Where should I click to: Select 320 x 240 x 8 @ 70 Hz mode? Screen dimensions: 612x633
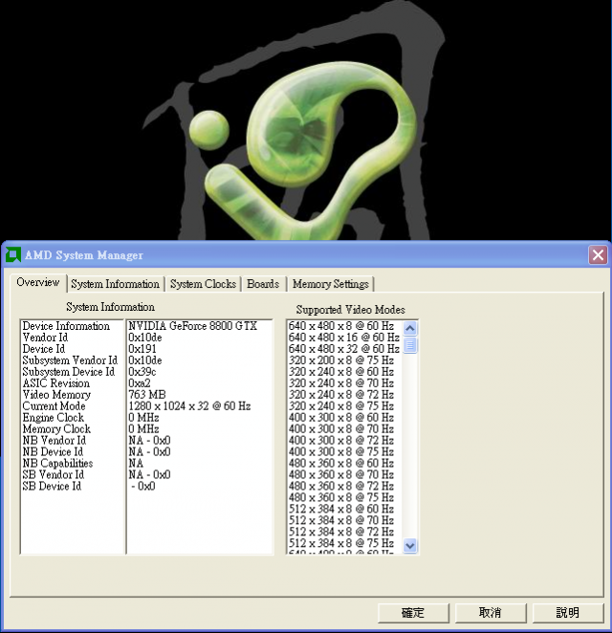pyautogui.click(x=341, y=383)
